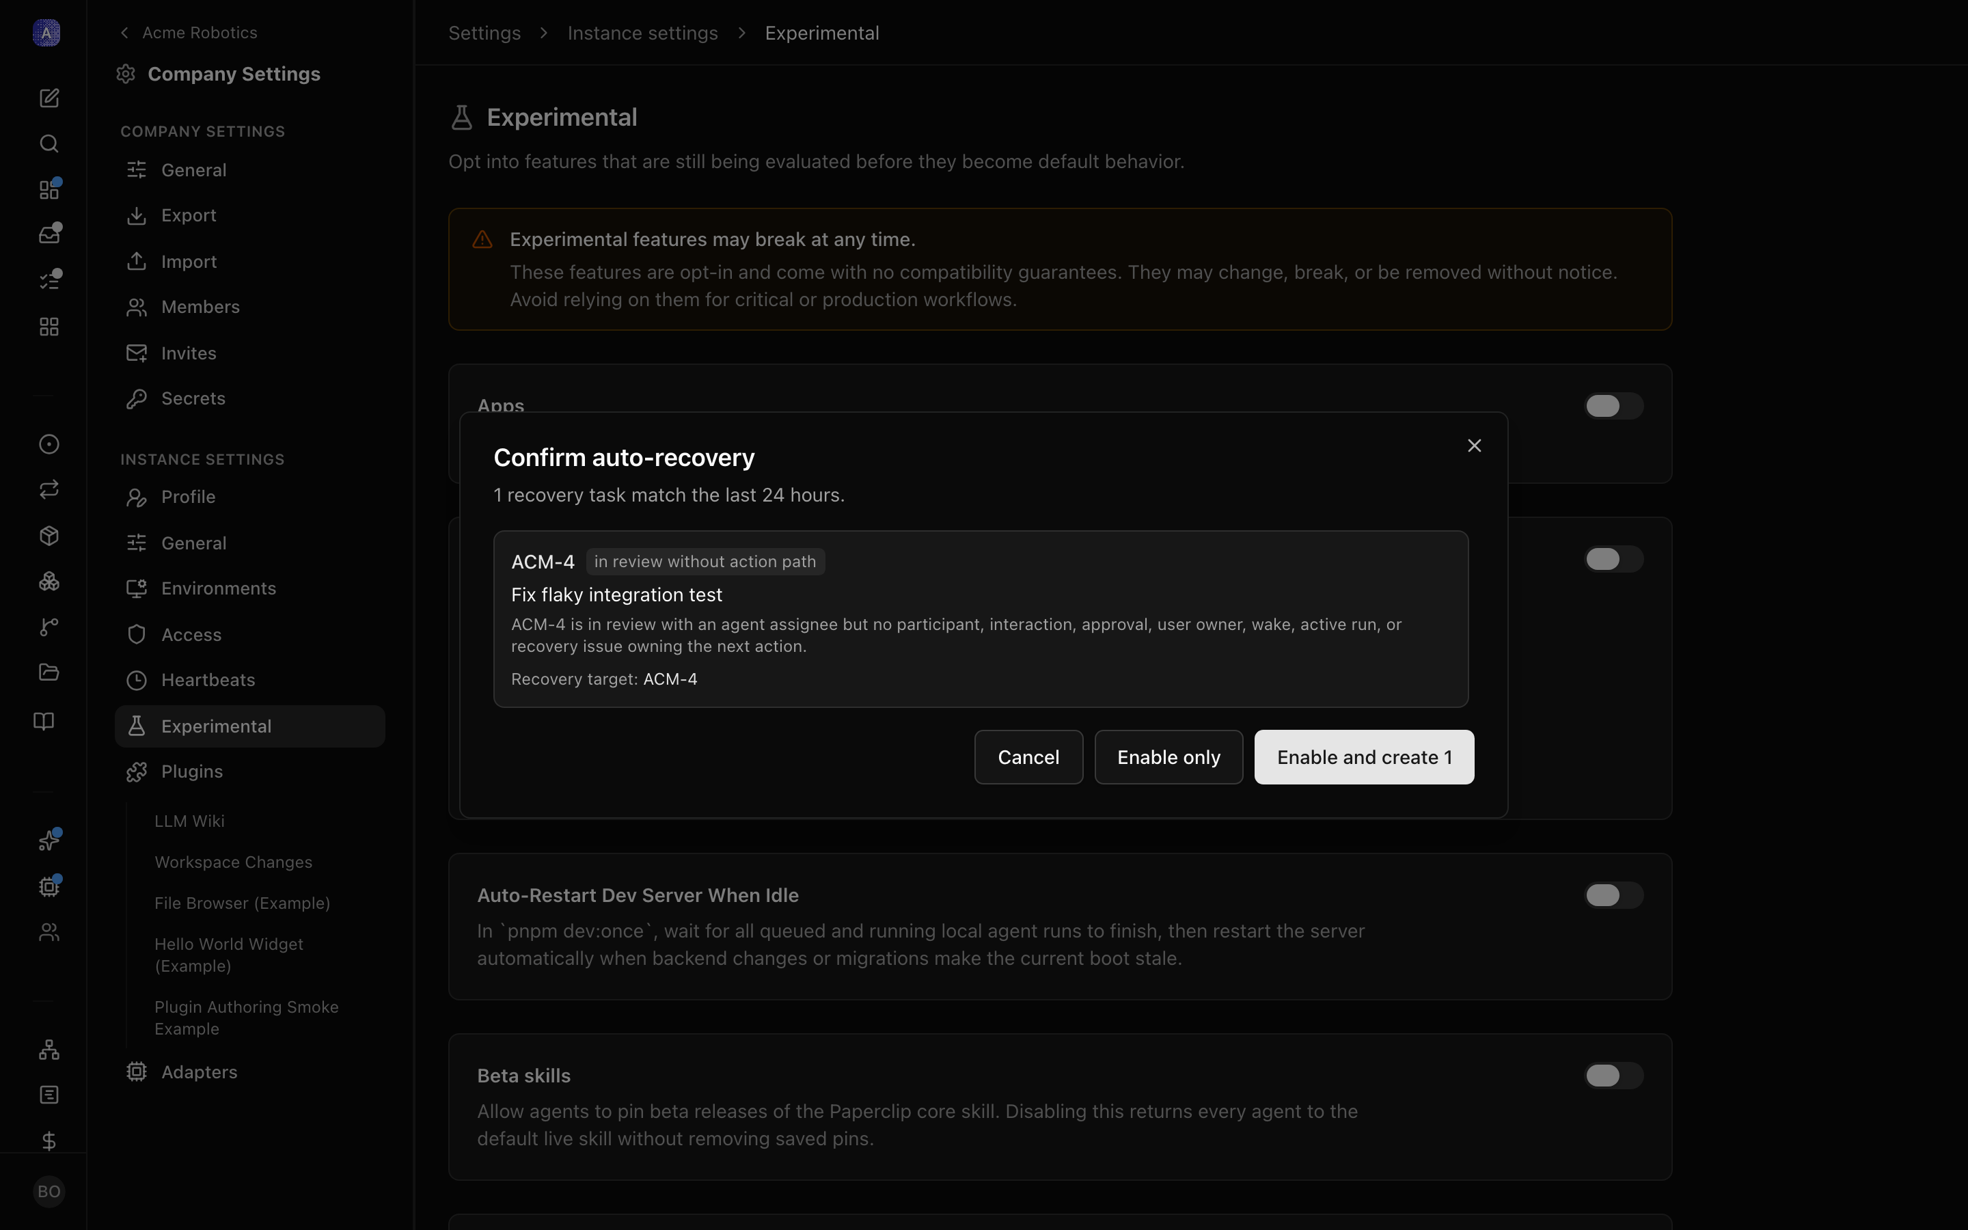Close the Confirm auto-recovery dialog
The width and height of the screenshot is (1968, 1230).
click(x=1473, y=446)
